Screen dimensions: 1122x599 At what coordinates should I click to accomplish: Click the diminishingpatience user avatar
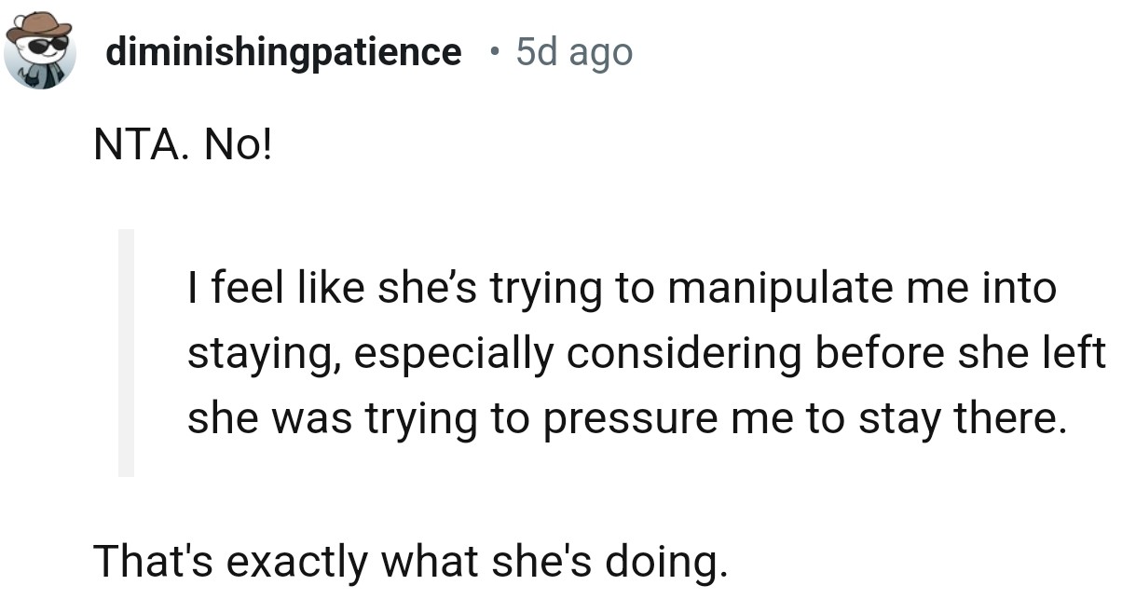[x=39, y=50]
